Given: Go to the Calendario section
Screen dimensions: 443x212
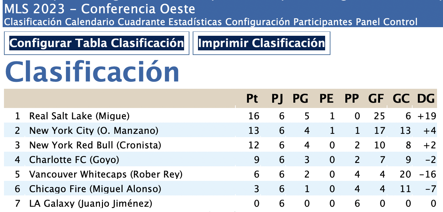Looking at the screenshot, I should (90, 22).
